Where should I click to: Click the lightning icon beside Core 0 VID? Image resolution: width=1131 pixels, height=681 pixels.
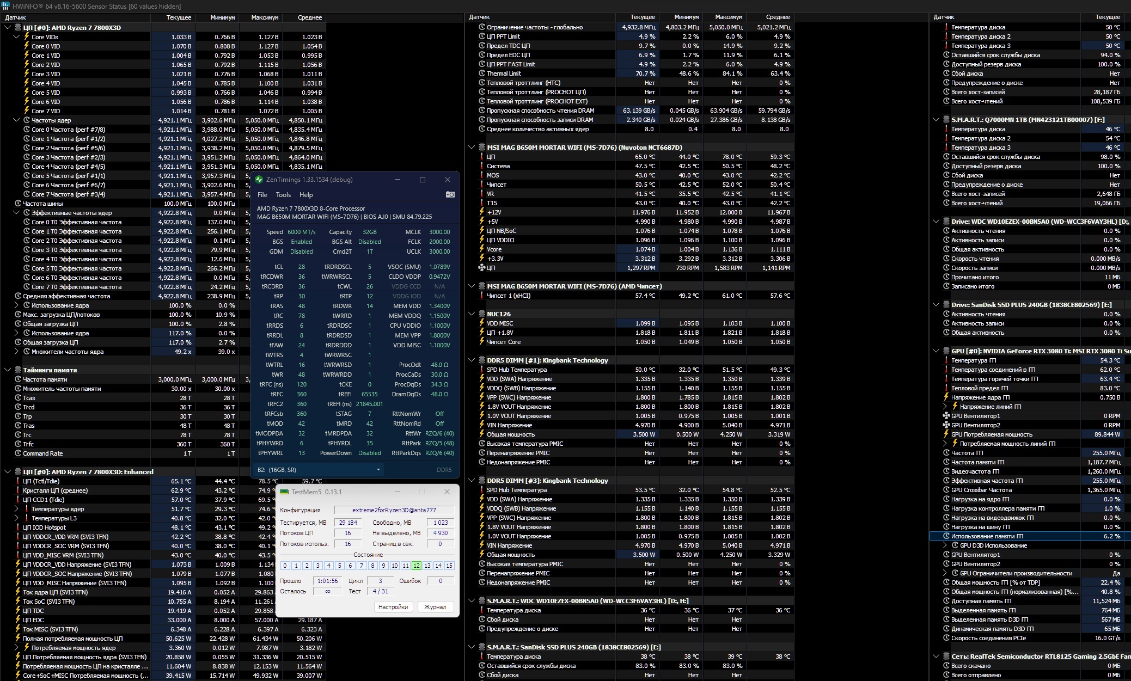tap(26, 46)
